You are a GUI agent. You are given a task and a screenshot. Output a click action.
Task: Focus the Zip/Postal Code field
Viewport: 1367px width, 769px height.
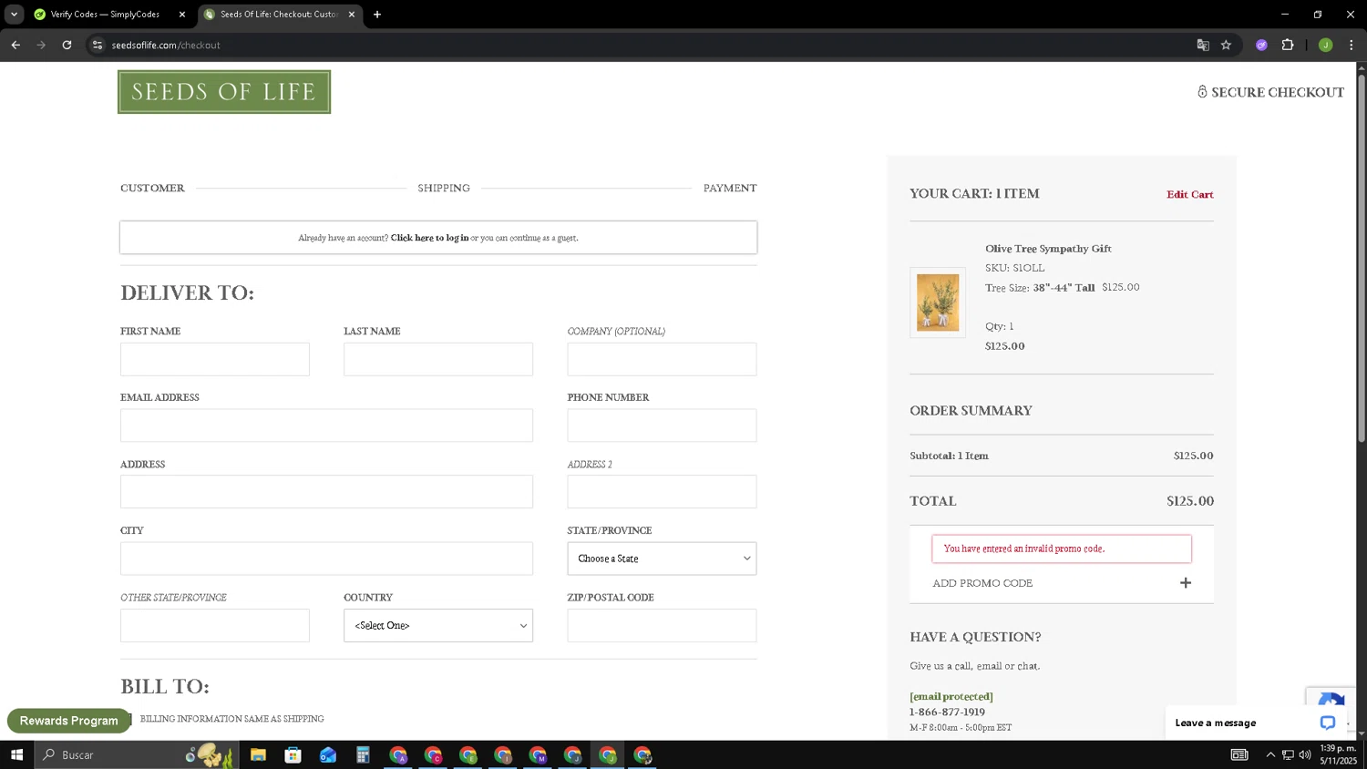click(x=662, y=625)
